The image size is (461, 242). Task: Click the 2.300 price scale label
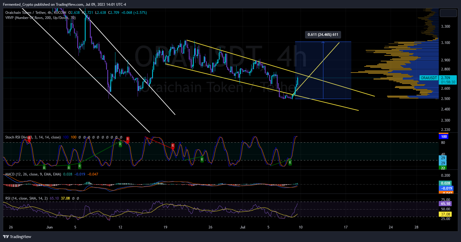point(445,120)
